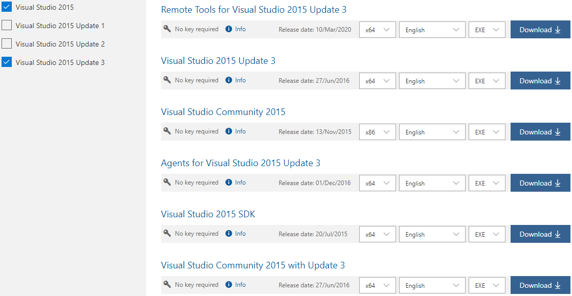
Task: Uncheck Visual Studio 2015 Update 3 filter
Action: click(7, 62)
